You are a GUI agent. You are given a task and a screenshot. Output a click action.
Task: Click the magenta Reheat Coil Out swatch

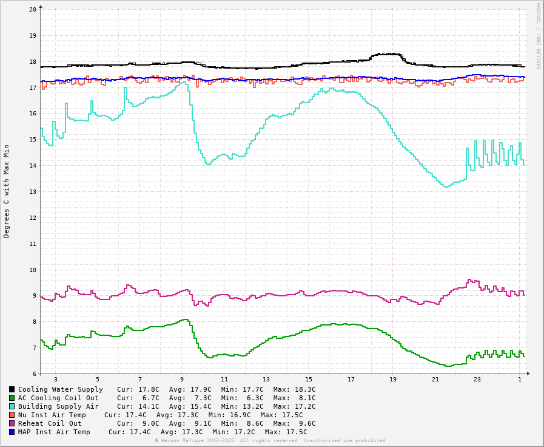[x=12, y=423]
